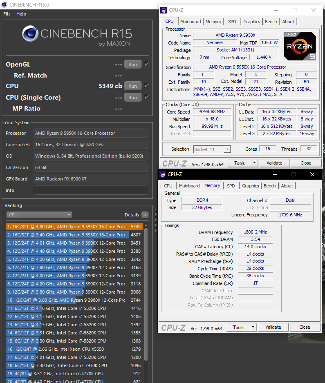Screen dimensions: 325x383
Task: Open the Help menu in Cinebench
Action: tap(21, 14)
